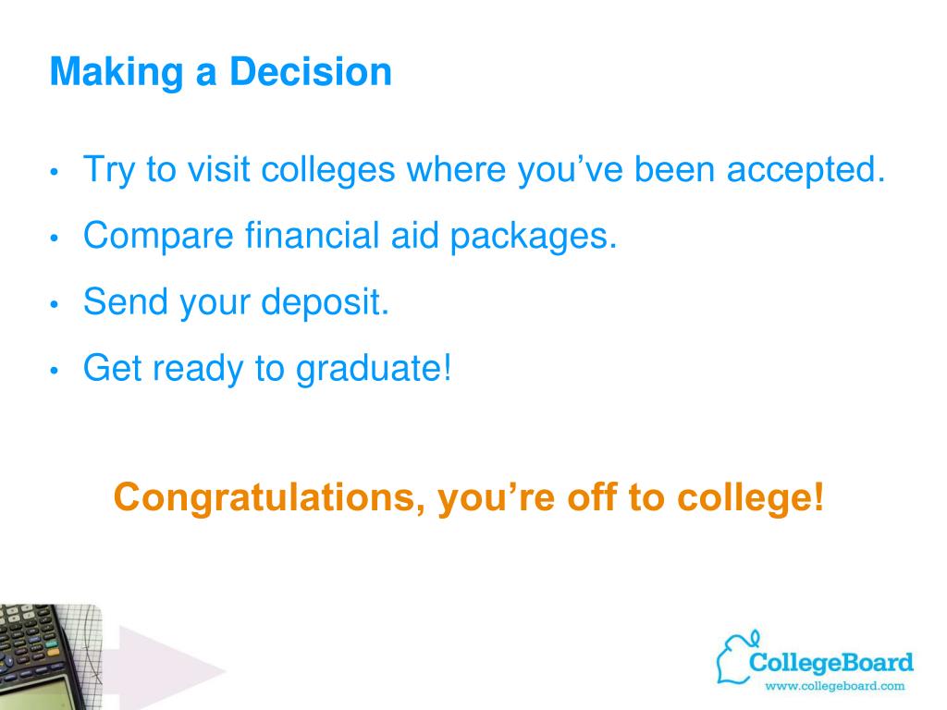Click the word 'accepted' in the first bullet
This screenshot has width=947, height=710.
[x=806, y=171]
